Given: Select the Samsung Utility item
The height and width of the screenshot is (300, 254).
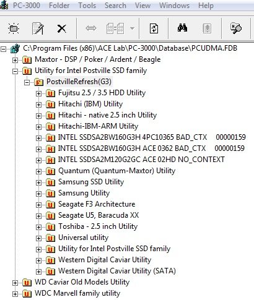Looking at the screenshot, I should coord(84,193).
